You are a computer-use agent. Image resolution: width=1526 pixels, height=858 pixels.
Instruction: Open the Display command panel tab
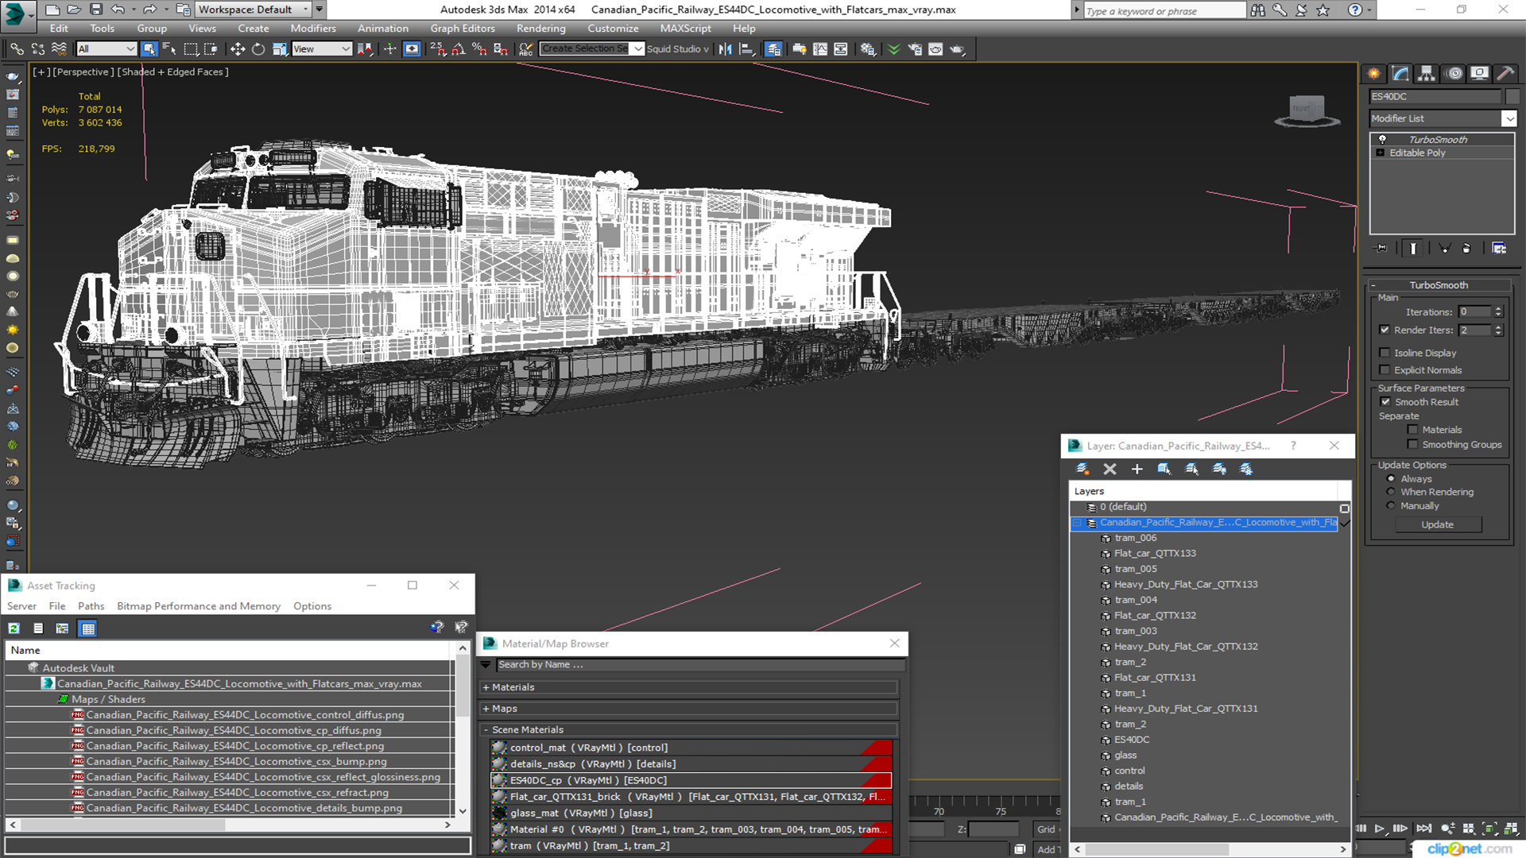tap(1479, 74)
